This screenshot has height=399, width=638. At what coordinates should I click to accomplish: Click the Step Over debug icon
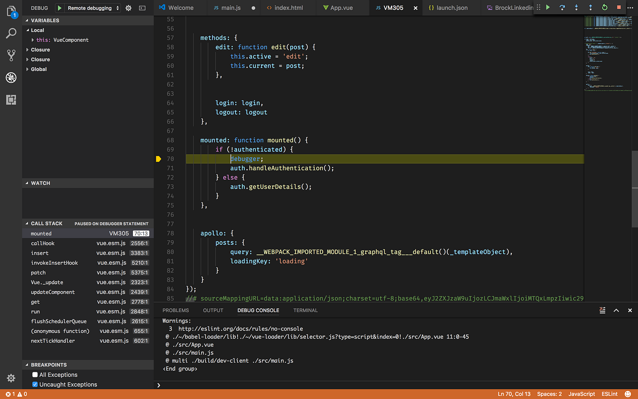pyautogui.click(x=562, y=8)
